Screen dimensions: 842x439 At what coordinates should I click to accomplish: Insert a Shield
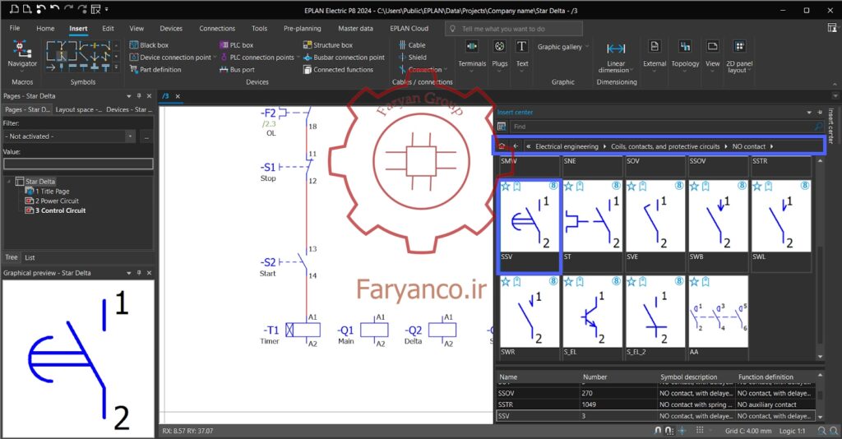click(413, 58)
